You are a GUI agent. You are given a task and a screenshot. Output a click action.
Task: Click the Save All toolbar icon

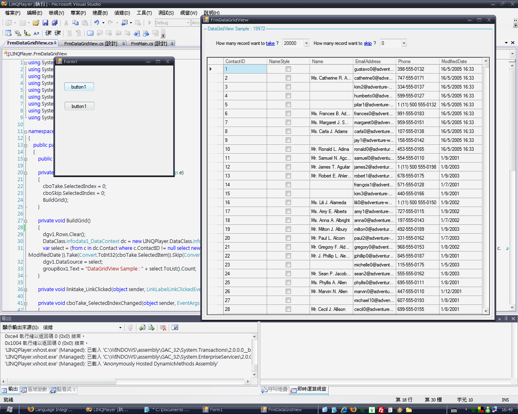55,23
